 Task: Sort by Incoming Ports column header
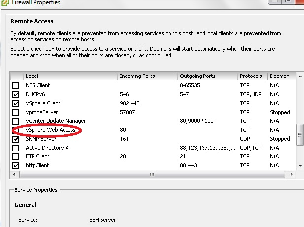tap(147, 76)
